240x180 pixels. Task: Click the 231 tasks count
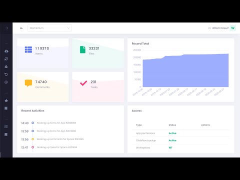pos(93,82)
